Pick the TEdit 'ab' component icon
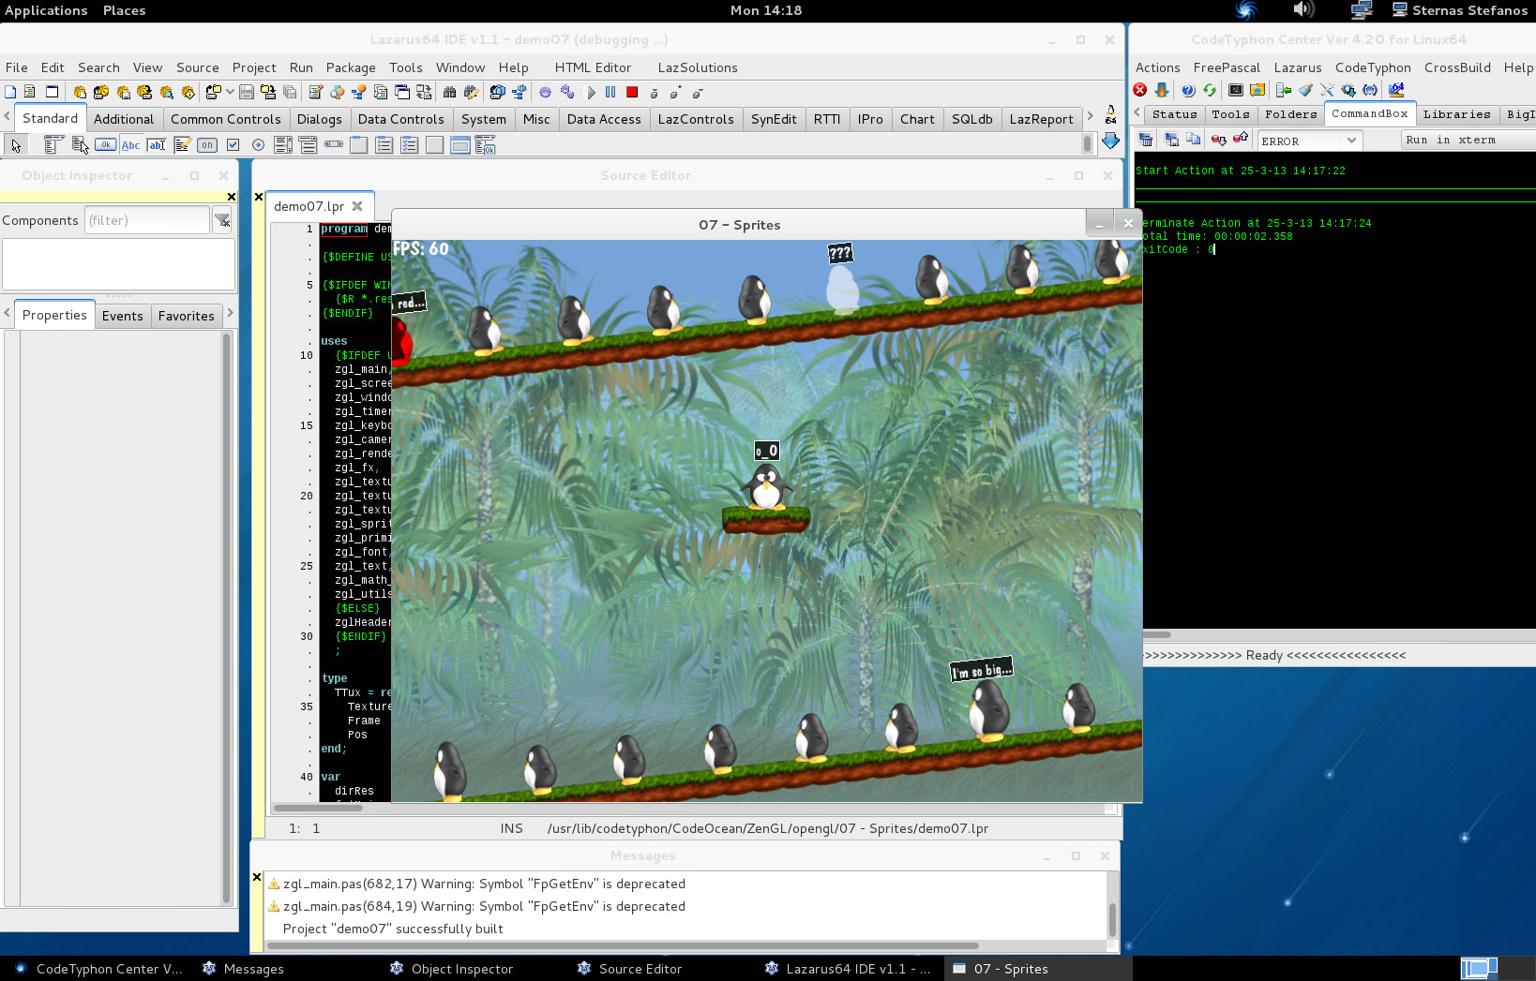Screen dimensions: 1536x981 [x=157, y=145]
